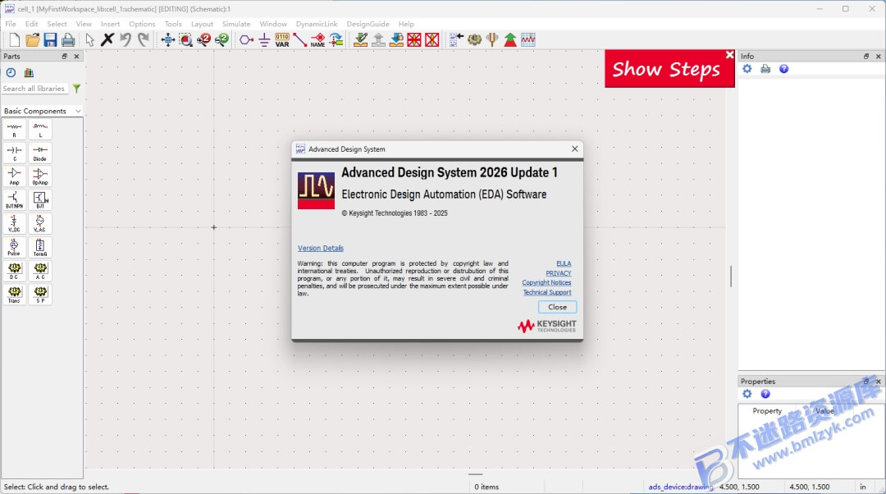Viewport: 886px width, 494px height.
Task: Undock the Parts panel float button
Action: (65, 56)
